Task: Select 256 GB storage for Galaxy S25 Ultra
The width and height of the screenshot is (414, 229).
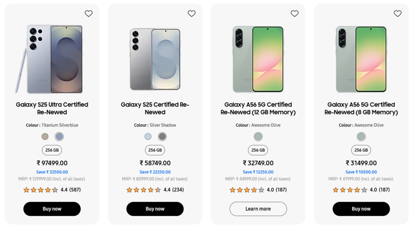Action: [52, 150]
